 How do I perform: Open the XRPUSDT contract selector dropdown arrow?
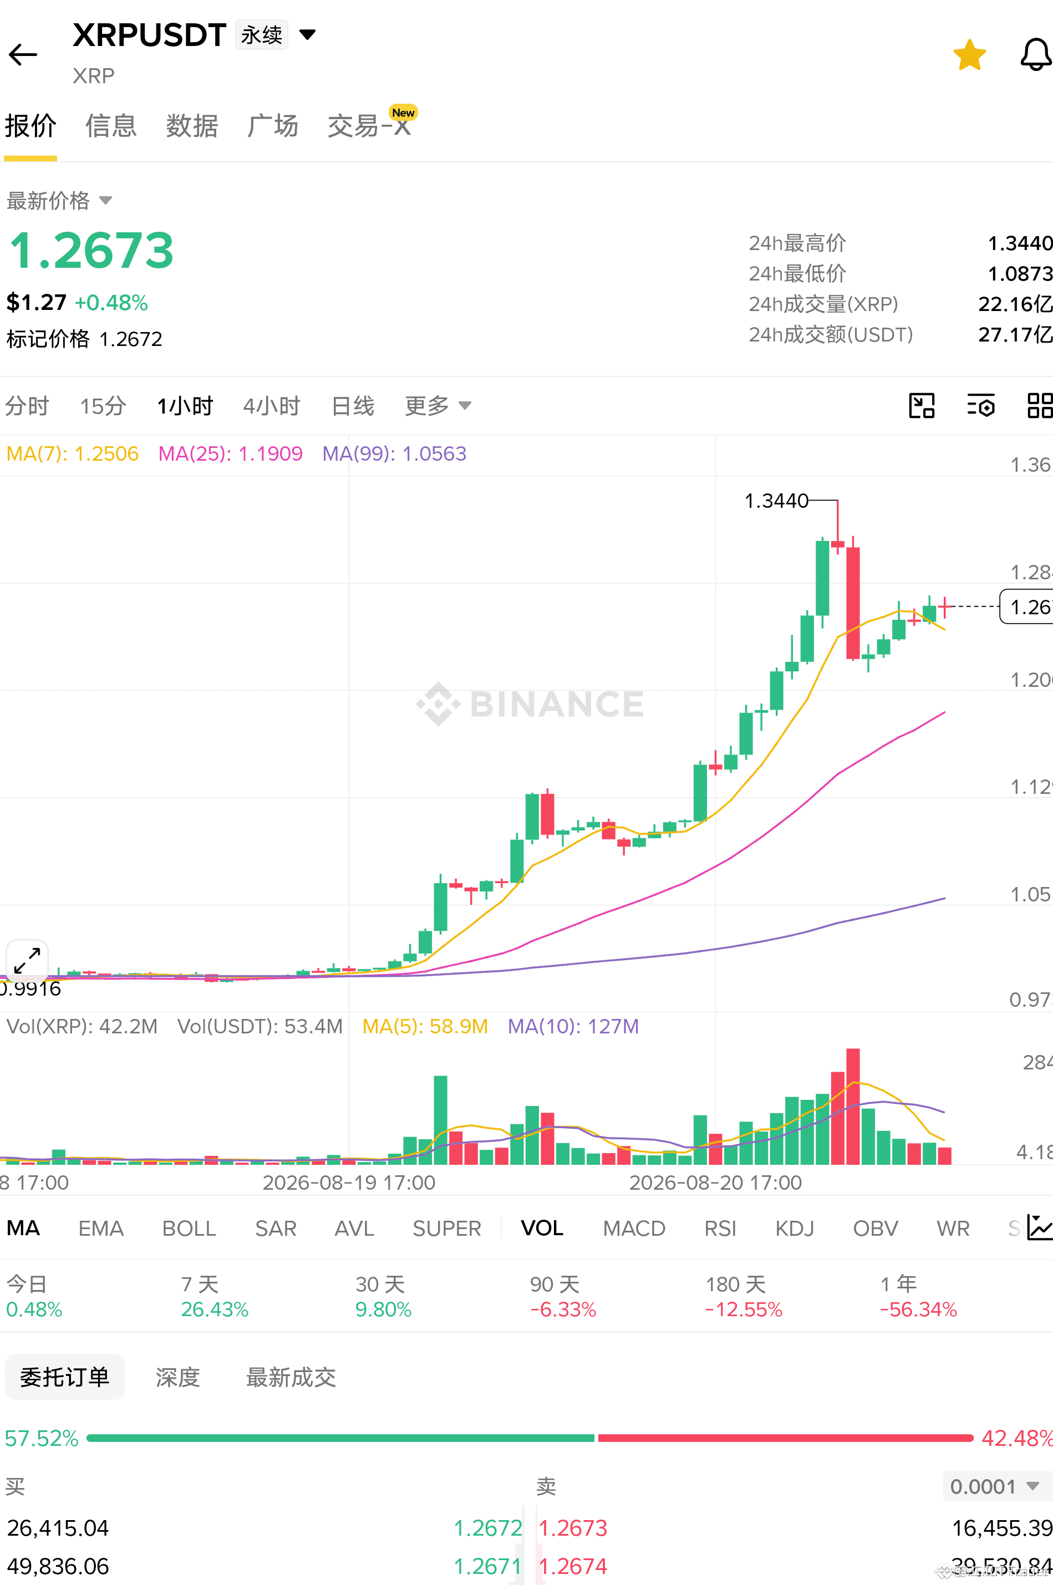[x=307, y=34]
